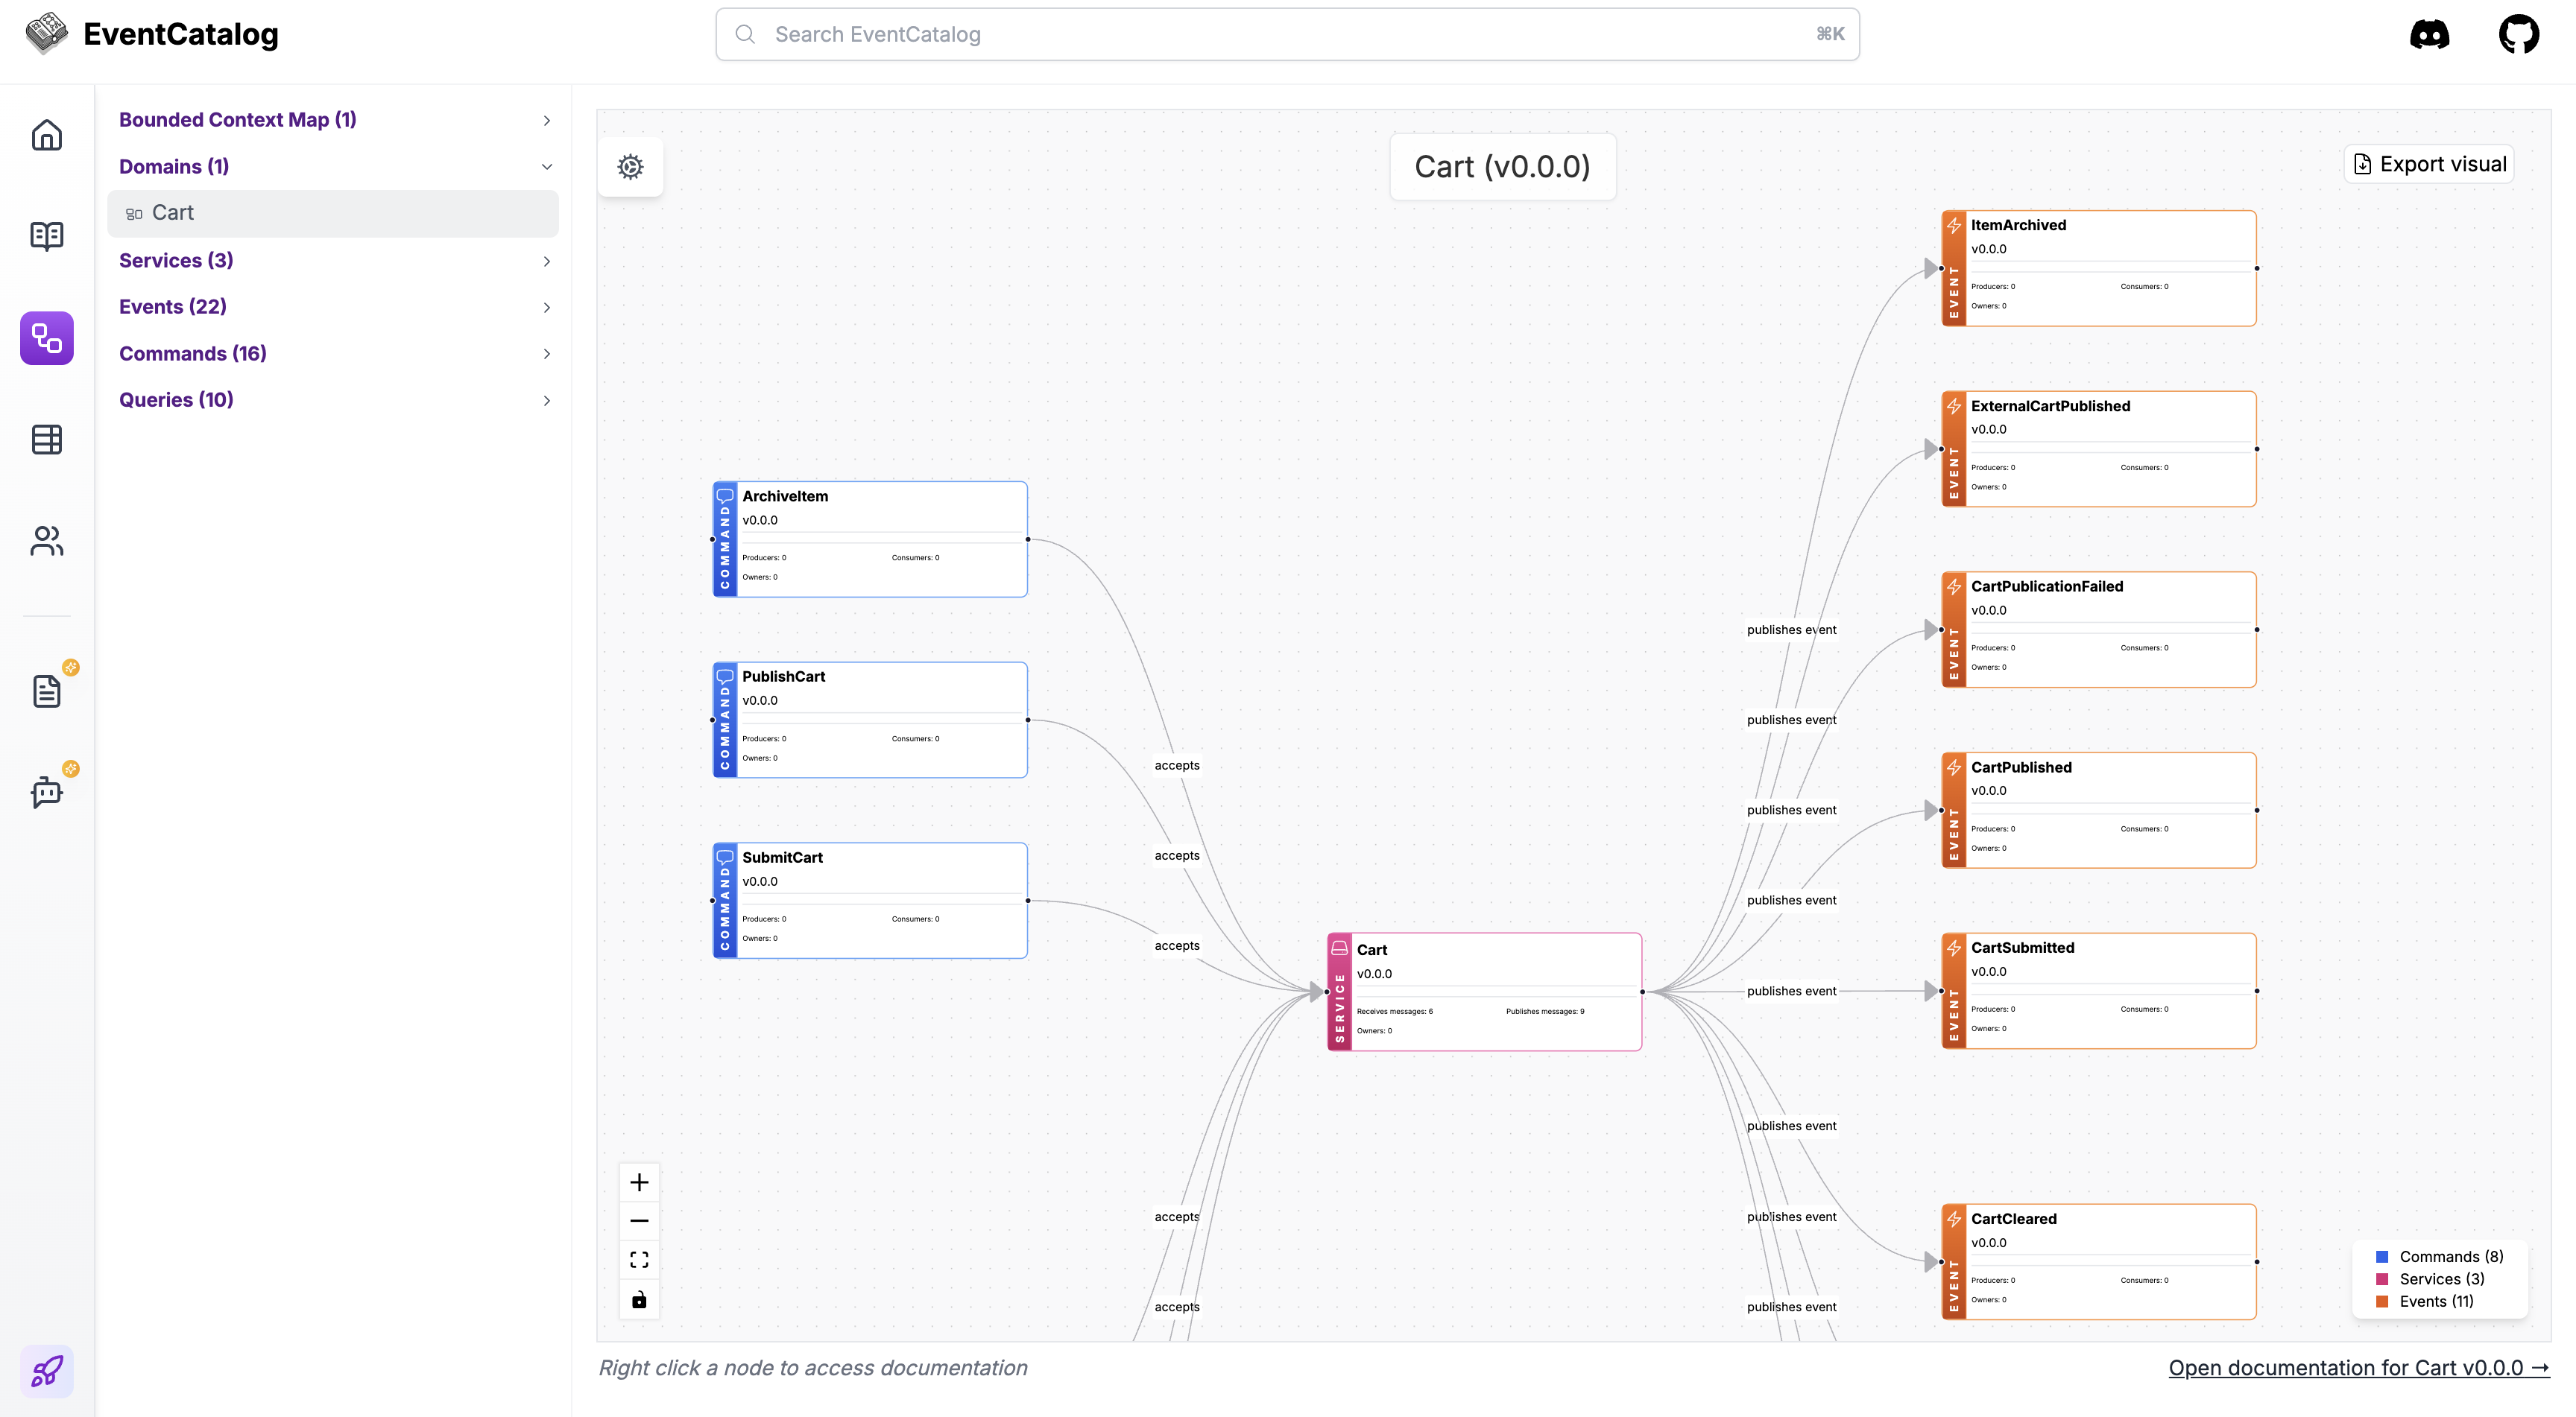Click the ExternalCartPublished event lightning icon
Screen dimensions: 2576x1417
tap(1954, 407)
